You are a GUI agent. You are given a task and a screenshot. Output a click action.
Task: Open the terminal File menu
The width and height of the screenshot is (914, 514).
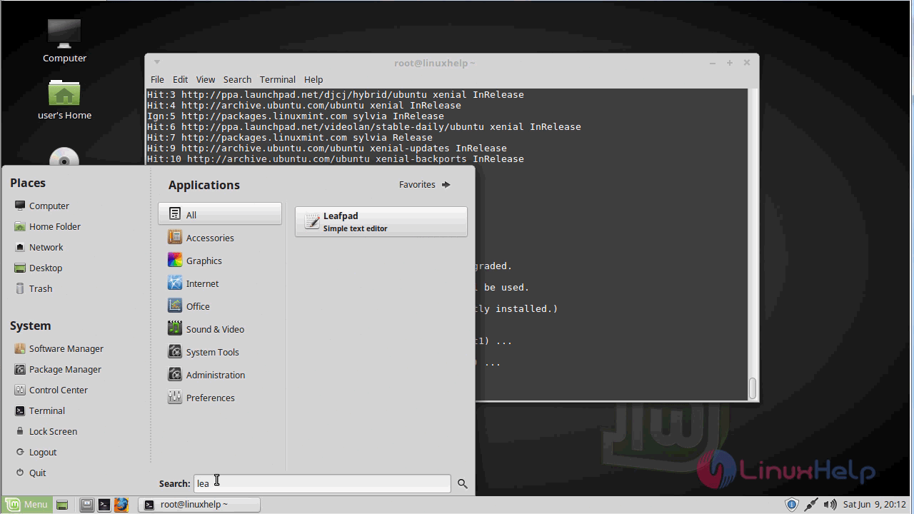(157, 79)
